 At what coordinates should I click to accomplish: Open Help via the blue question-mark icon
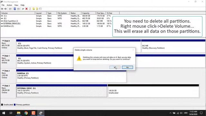pyautogui.click(x=15, y=9)
